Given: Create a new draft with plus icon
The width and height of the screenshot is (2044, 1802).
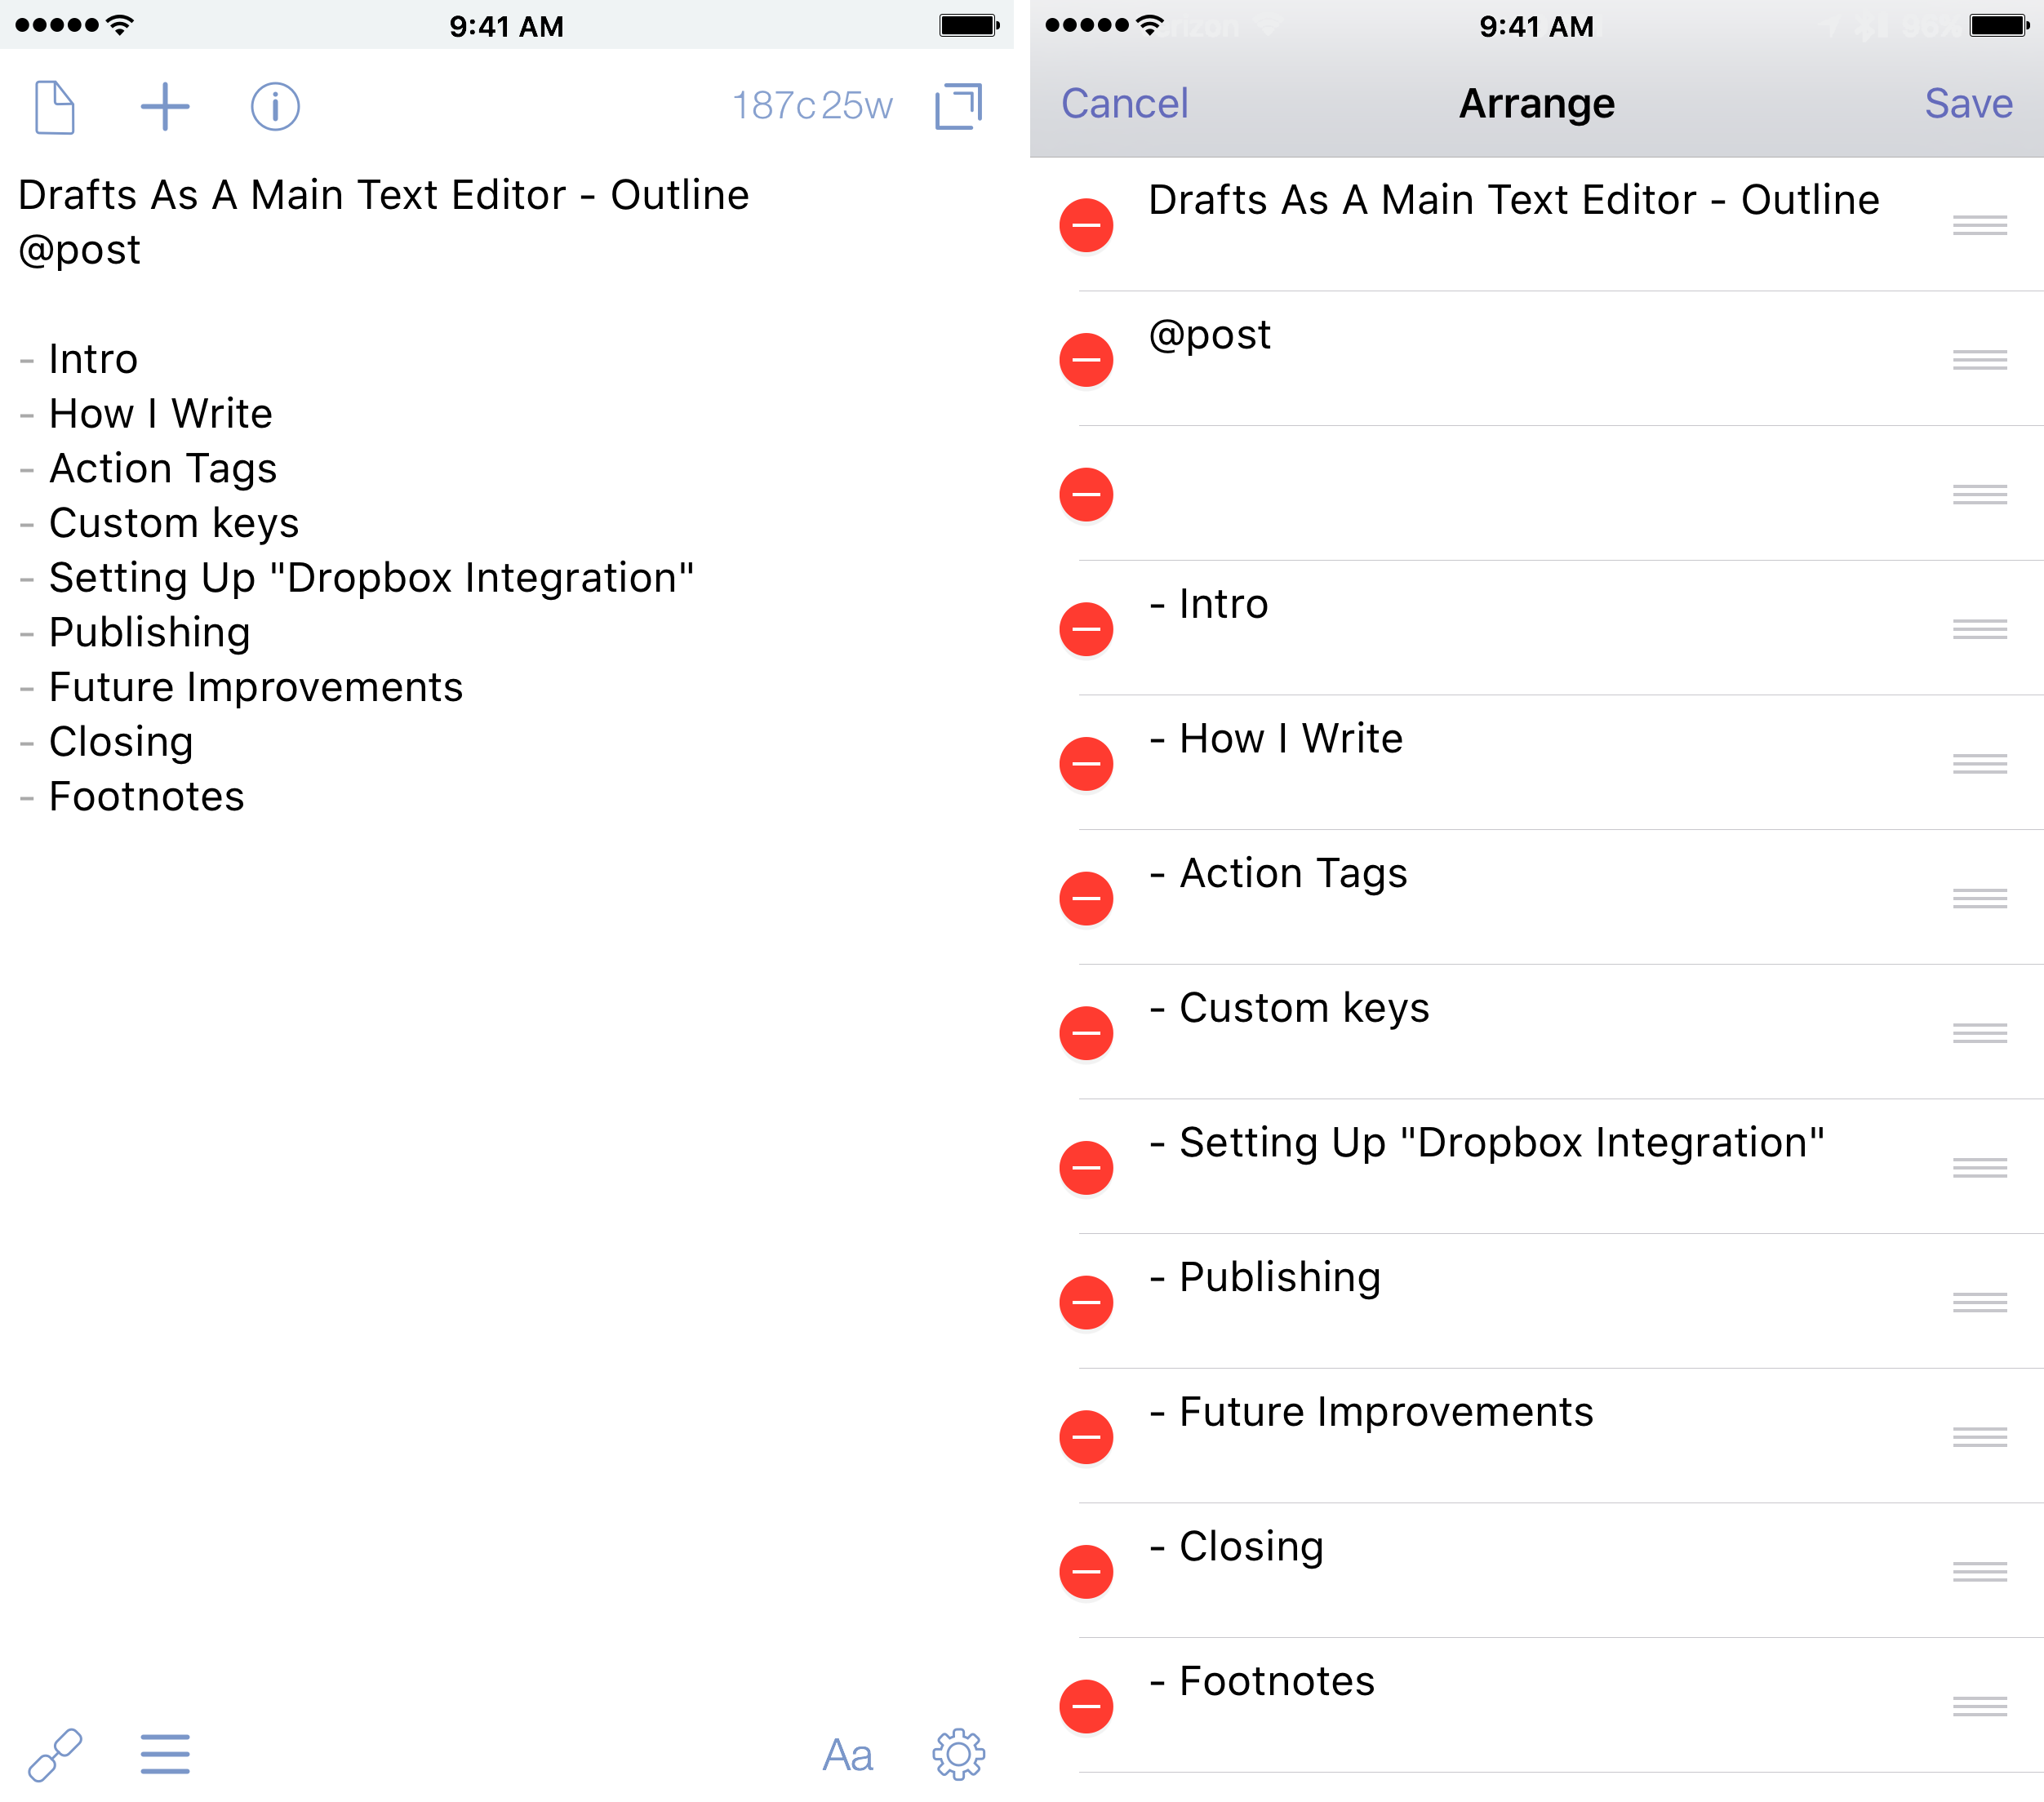Looking at the screenshot, I should (x=165, y=107).
